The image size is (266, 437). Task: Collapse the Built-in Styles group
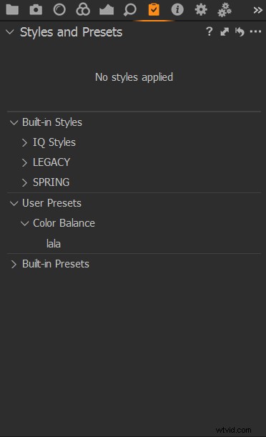point(14,122)
